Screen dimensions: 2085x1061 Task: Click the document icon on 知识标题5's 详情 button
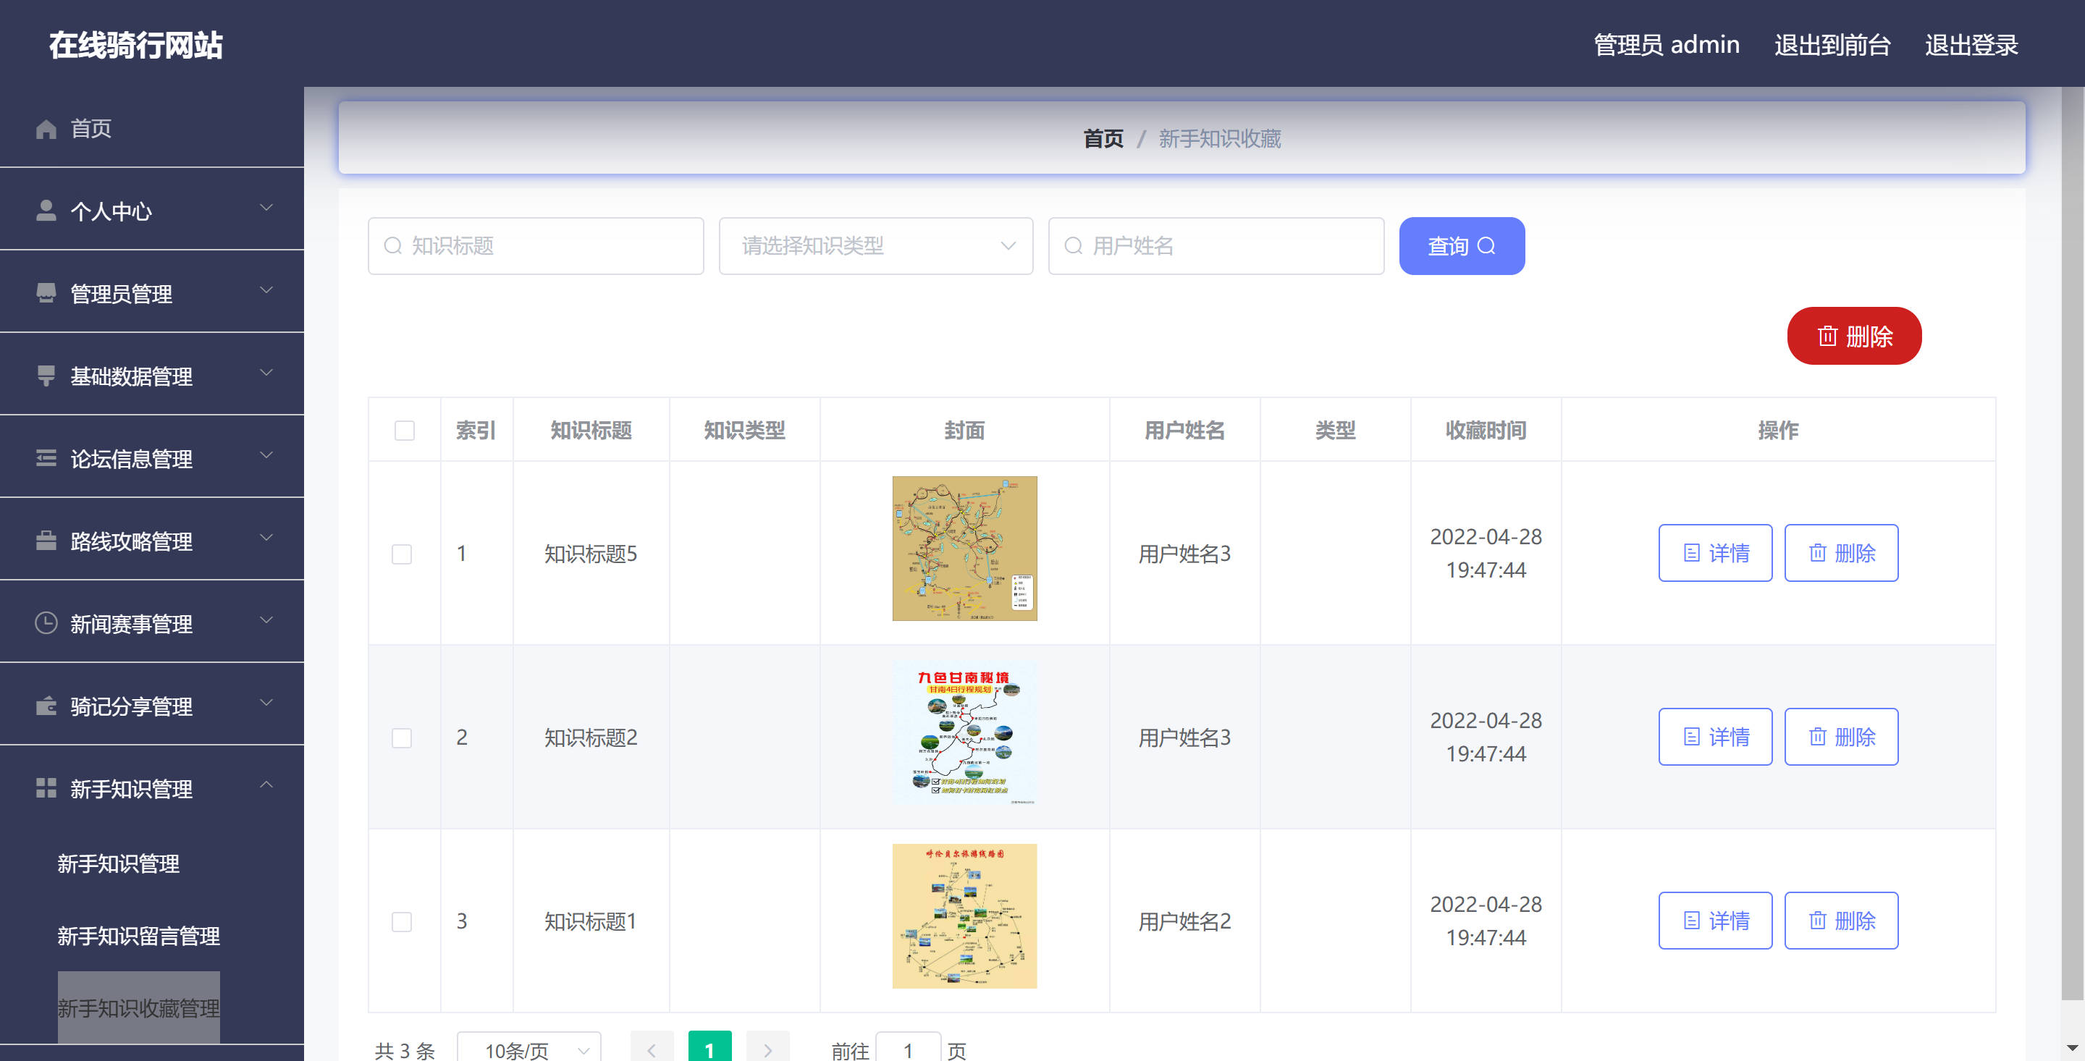coord(1692,553)
